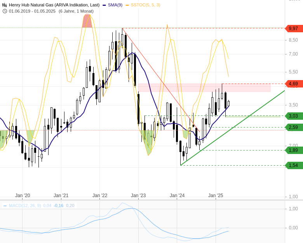This screenshot has height=243, width=303.
Task: Click the Jan '25 time axis label
Action: (x=216, y=196)
